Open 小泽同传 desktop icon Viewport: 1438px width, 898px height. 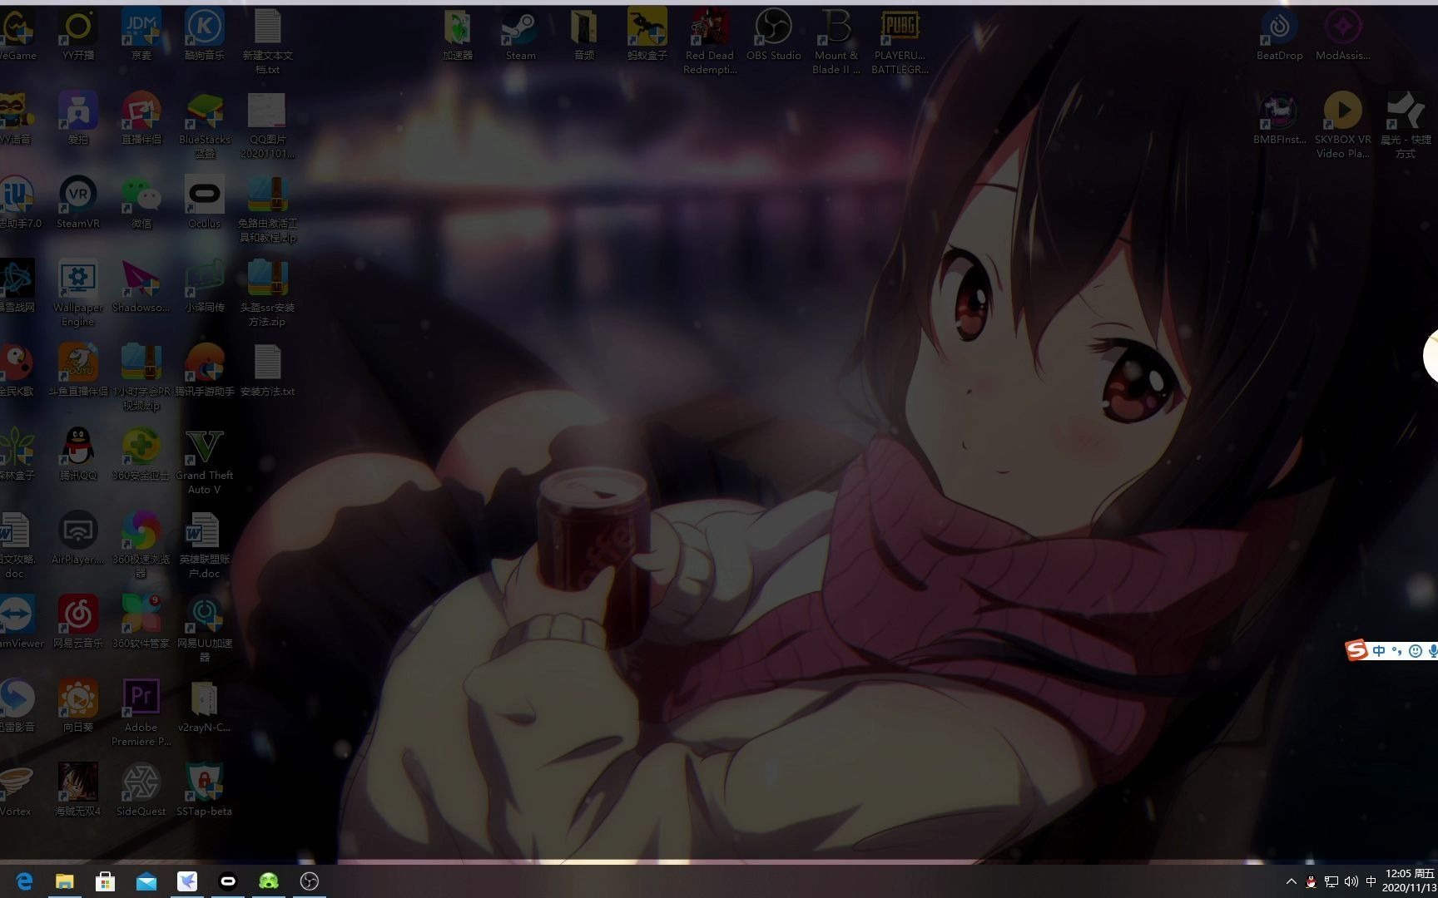point(205,287)
